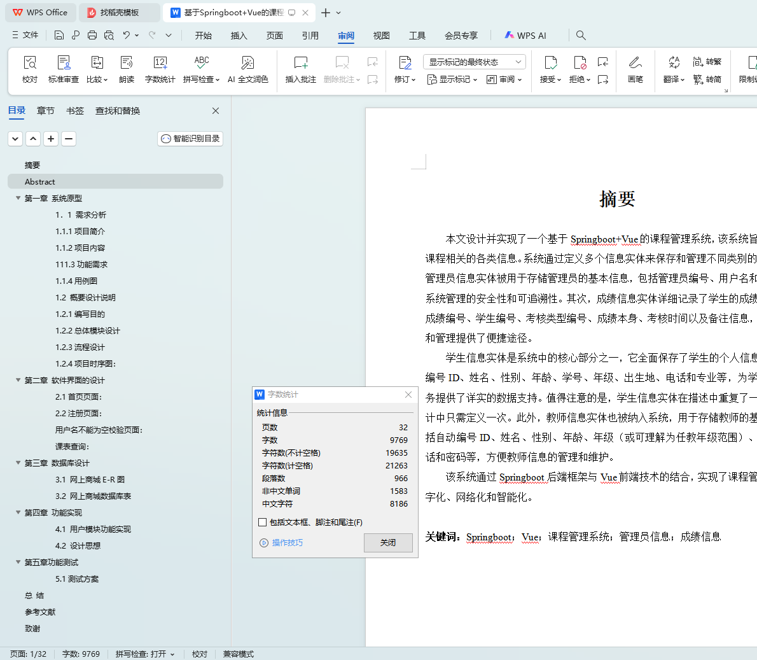
Task: Click the search magnifier icon
Action: click(x=581, y=35)
